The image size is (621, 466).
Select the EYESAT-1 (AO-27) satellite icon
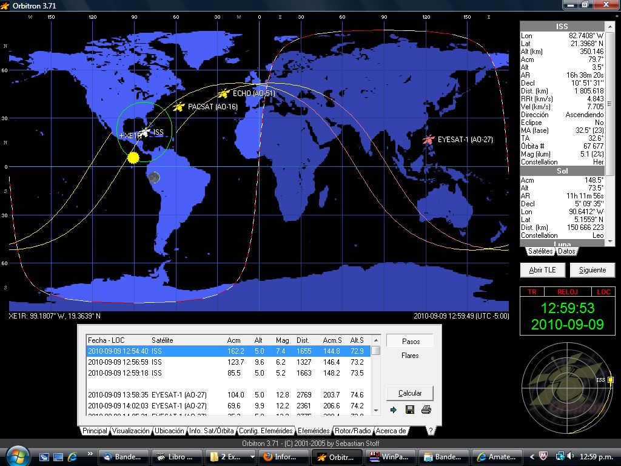(x=429, y=140)
